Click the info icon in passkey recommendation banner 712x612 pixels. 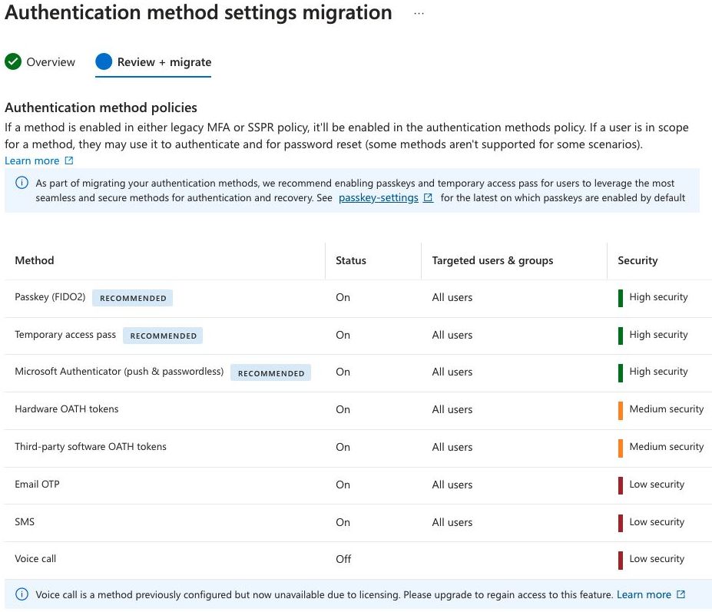tap(22, 184)
